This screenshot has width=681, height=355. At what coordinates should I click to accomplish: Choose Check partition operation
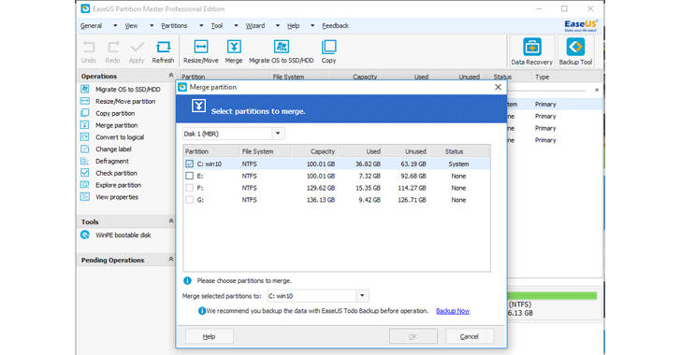coord(116,173)
